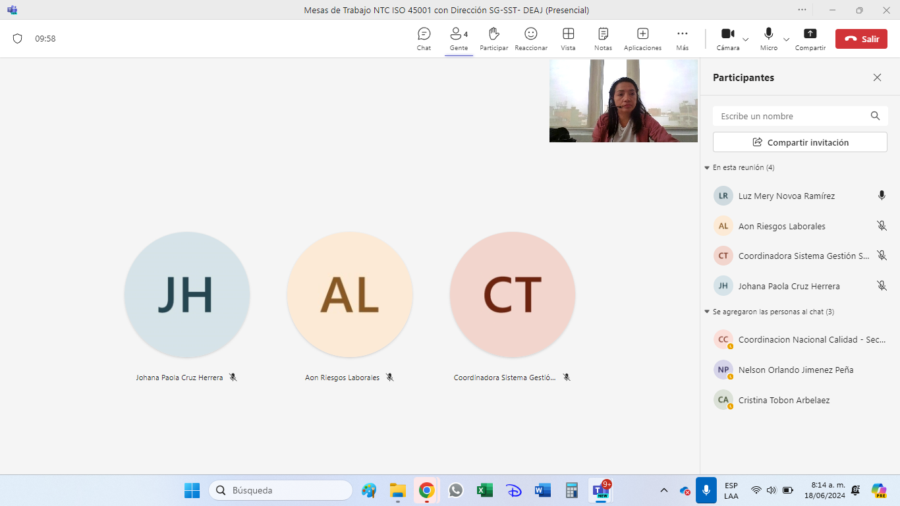Expand the microphone options dropdown arrow
The width and height of the screenshot is (900, 506).
[x=786, y=40]
